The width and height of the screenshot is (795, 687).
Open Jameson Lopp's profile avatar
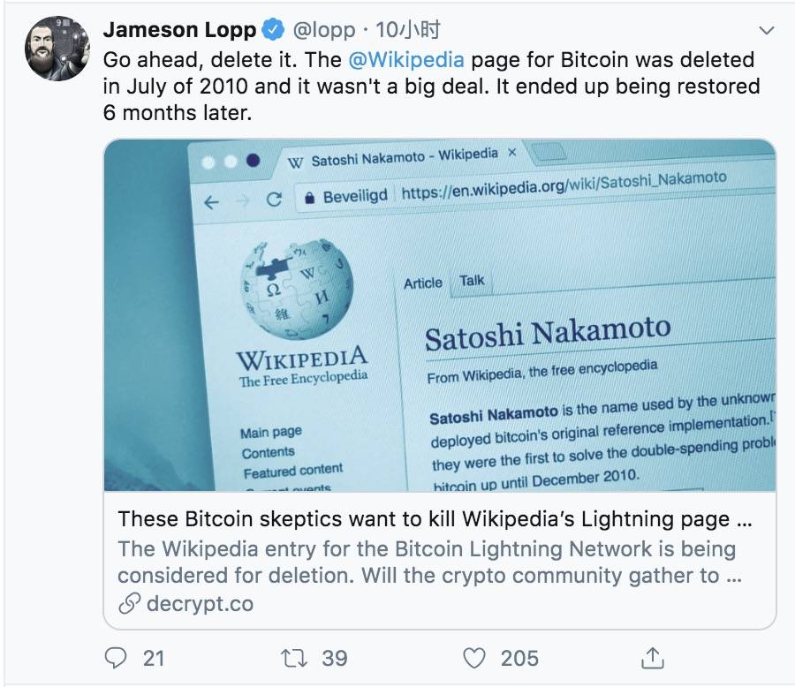point(57,49)
